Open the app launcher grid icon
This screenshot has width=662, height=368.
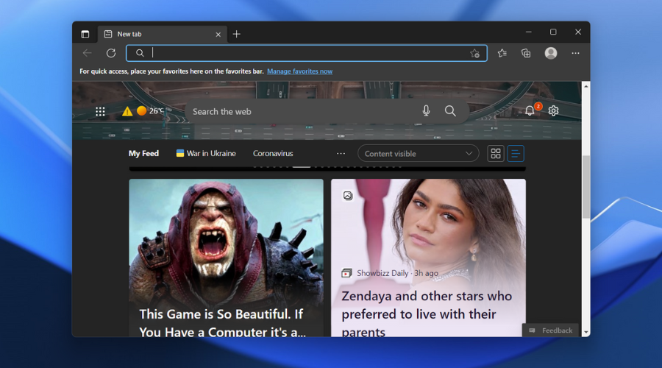point(100,112)
